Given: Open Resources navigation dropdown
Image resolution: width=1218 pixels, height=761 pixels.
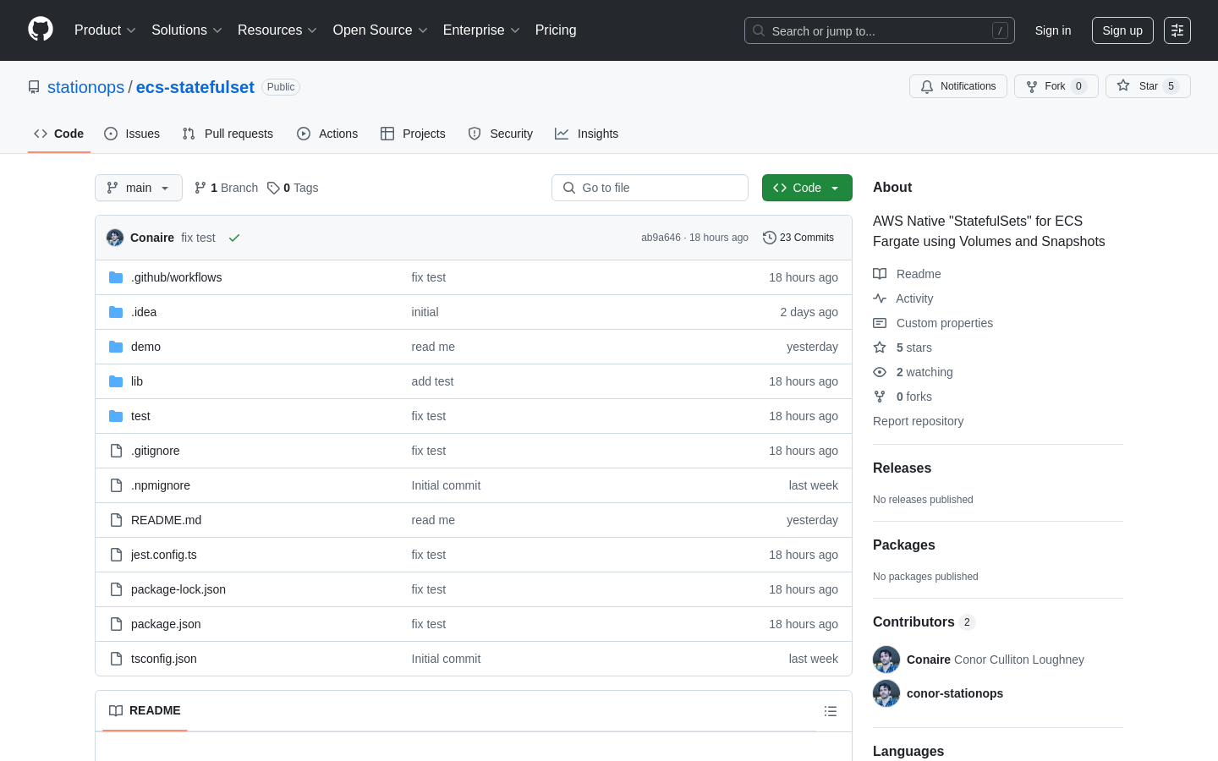Looking at the screenshot, I should point(277,30).
